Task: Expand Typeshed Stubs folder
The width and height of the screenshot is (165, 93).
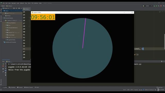Action: 6,40
